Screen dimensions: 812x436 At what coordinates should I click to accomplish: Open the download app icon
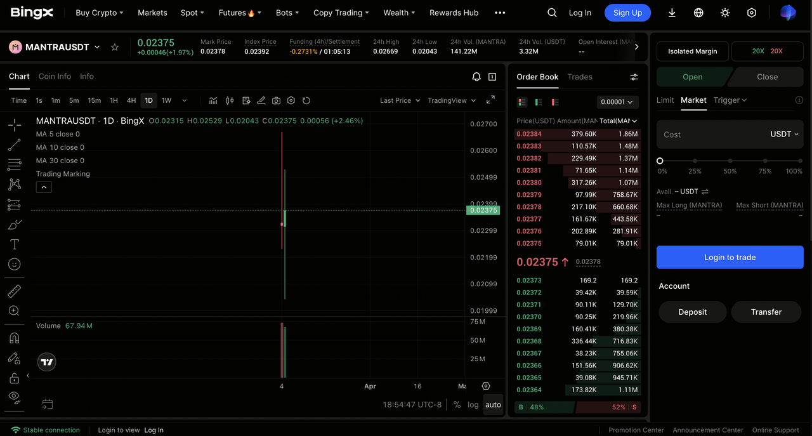[x=672, y=13]
